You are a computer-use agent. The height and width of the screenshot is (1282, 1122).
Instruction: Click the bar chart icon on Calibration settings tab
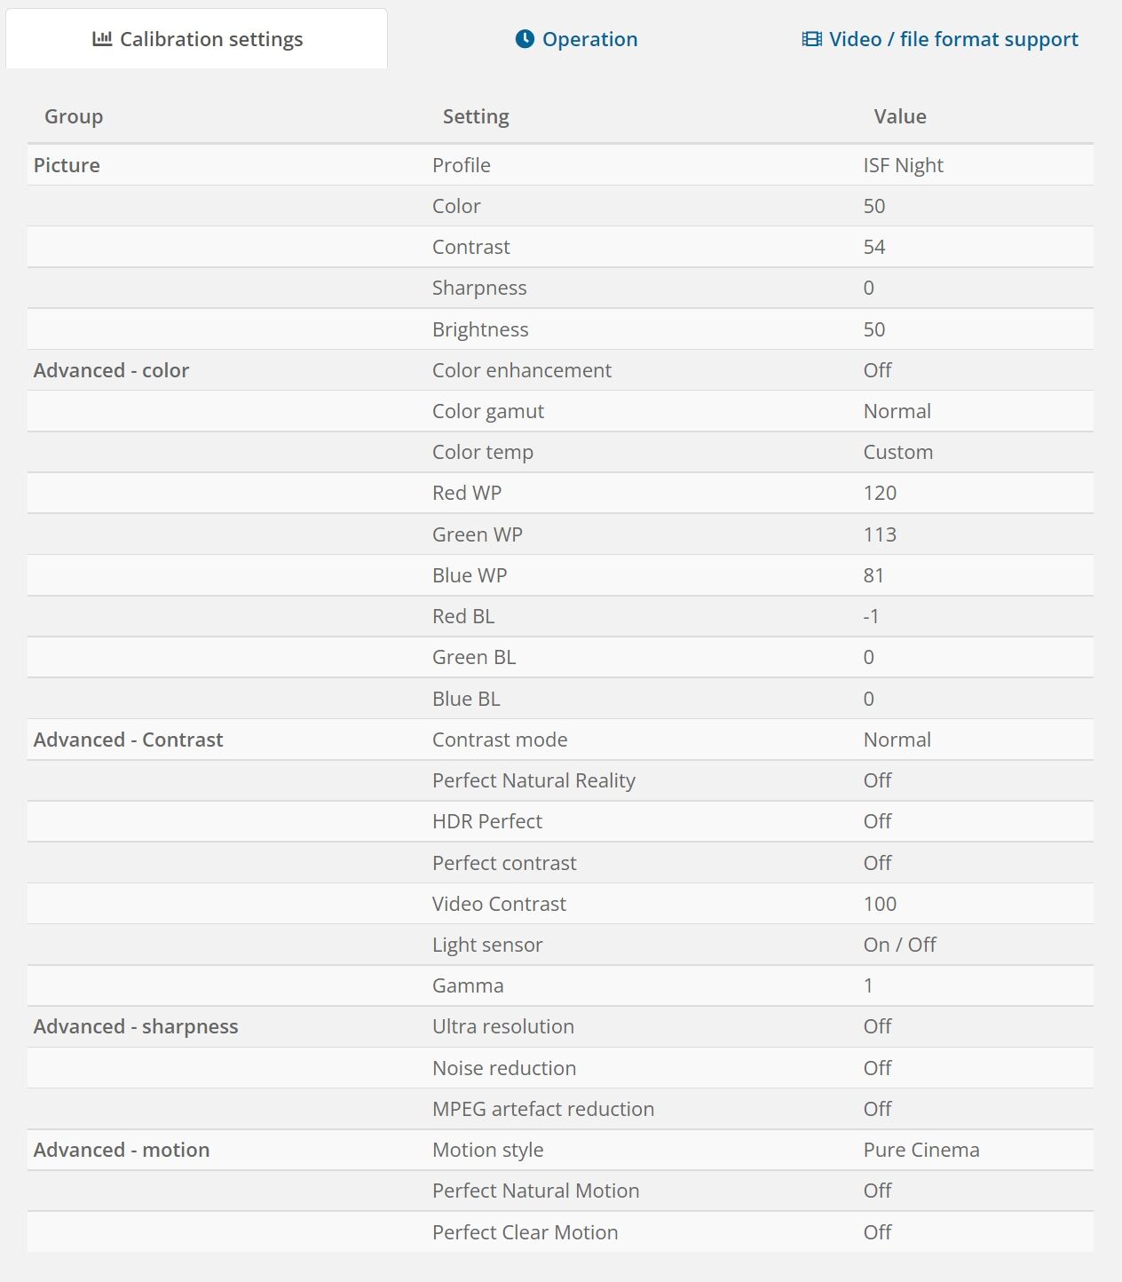[x=102, y=39]
